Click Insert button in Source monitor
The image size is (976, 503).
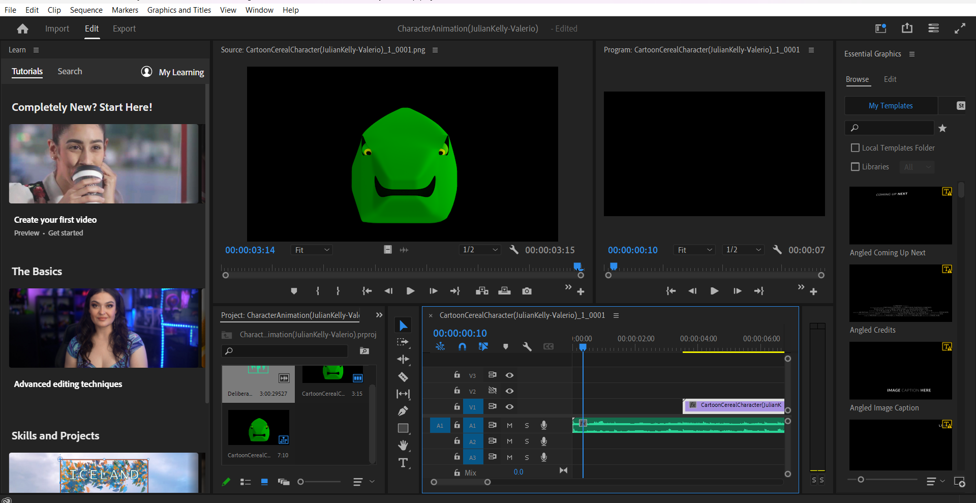[x=482, y=291]
